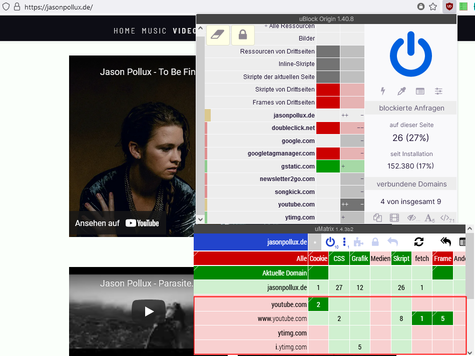Open the uMatrix logger list icon

pyautogui.click(x=462, y=242)
